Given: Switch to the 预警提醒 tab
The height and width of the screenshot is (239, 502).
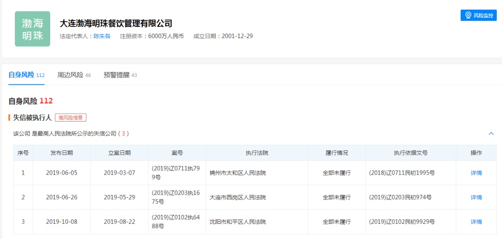Looking at the screenshot, I should pos(120,75).
